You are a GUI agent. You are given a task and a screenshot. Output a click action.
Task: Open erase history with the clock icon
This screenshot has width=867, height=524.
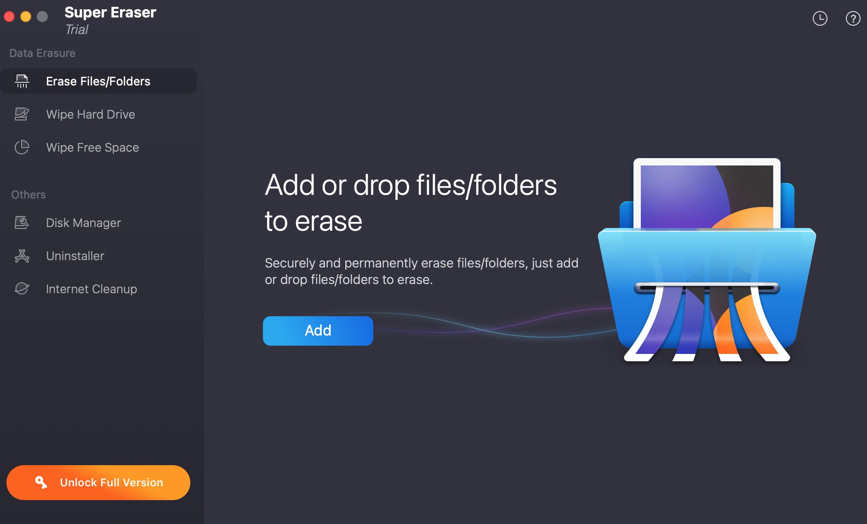[x=820, y=18]
